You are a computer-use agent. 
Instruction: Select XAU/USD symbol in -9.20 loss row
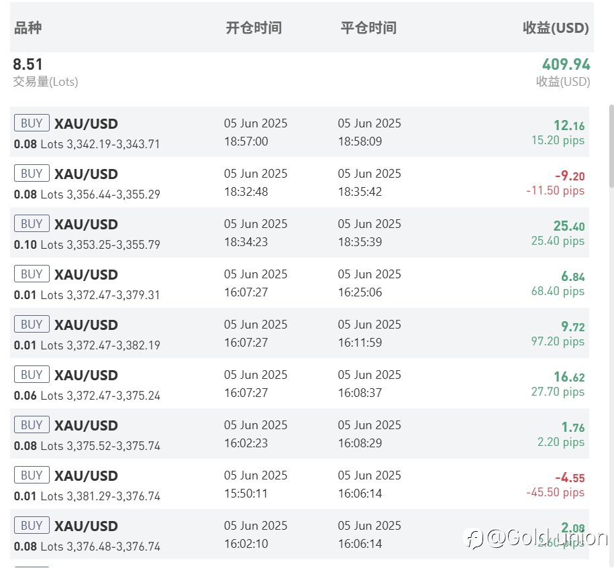(86, 174)
